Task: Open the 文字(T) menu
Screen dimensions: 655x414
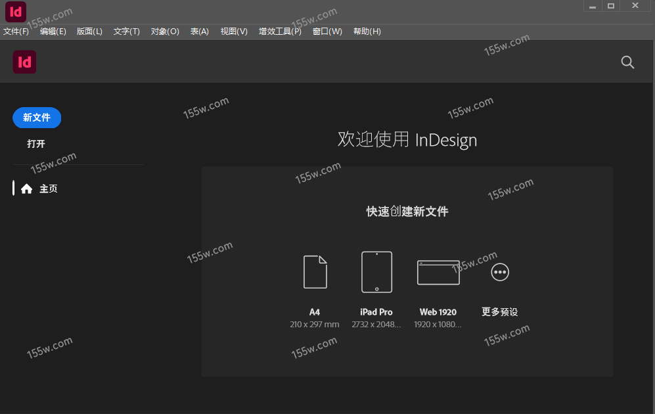Action: [x=127, y=32]
